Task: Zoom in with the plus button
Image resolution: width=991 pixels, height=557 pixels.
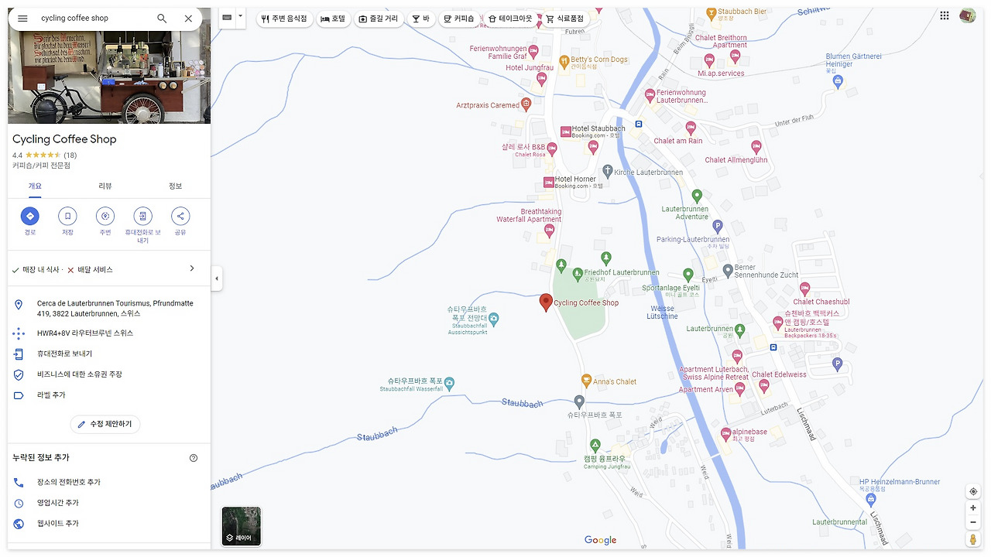Action: (x=973, y=508)
